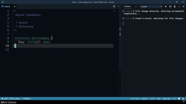This screenshot has height=104, width=186.
Task: Change indentation via 'Spaces: 2'
Action: tap(145, 99)
